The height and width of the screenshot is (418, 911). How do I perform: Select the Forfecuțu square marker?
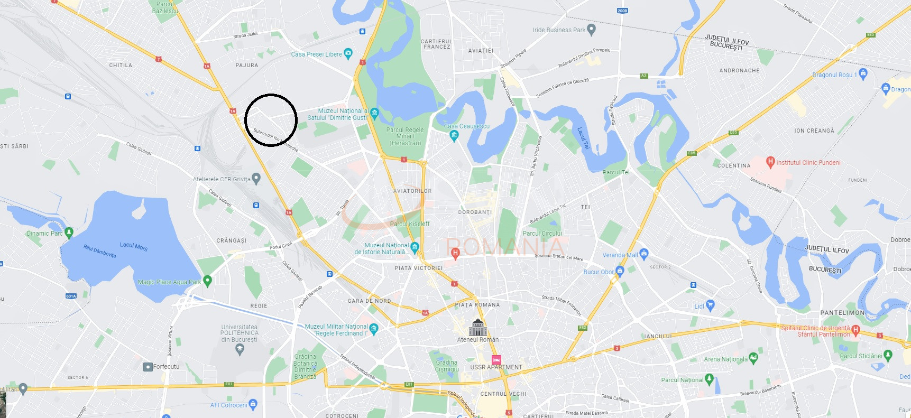click(x=148, y=367)
